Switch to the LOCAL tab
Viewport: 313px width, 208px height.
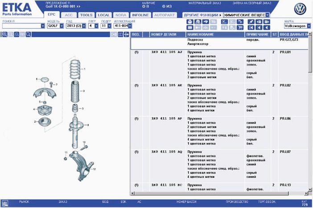click(x=103, y=15)
